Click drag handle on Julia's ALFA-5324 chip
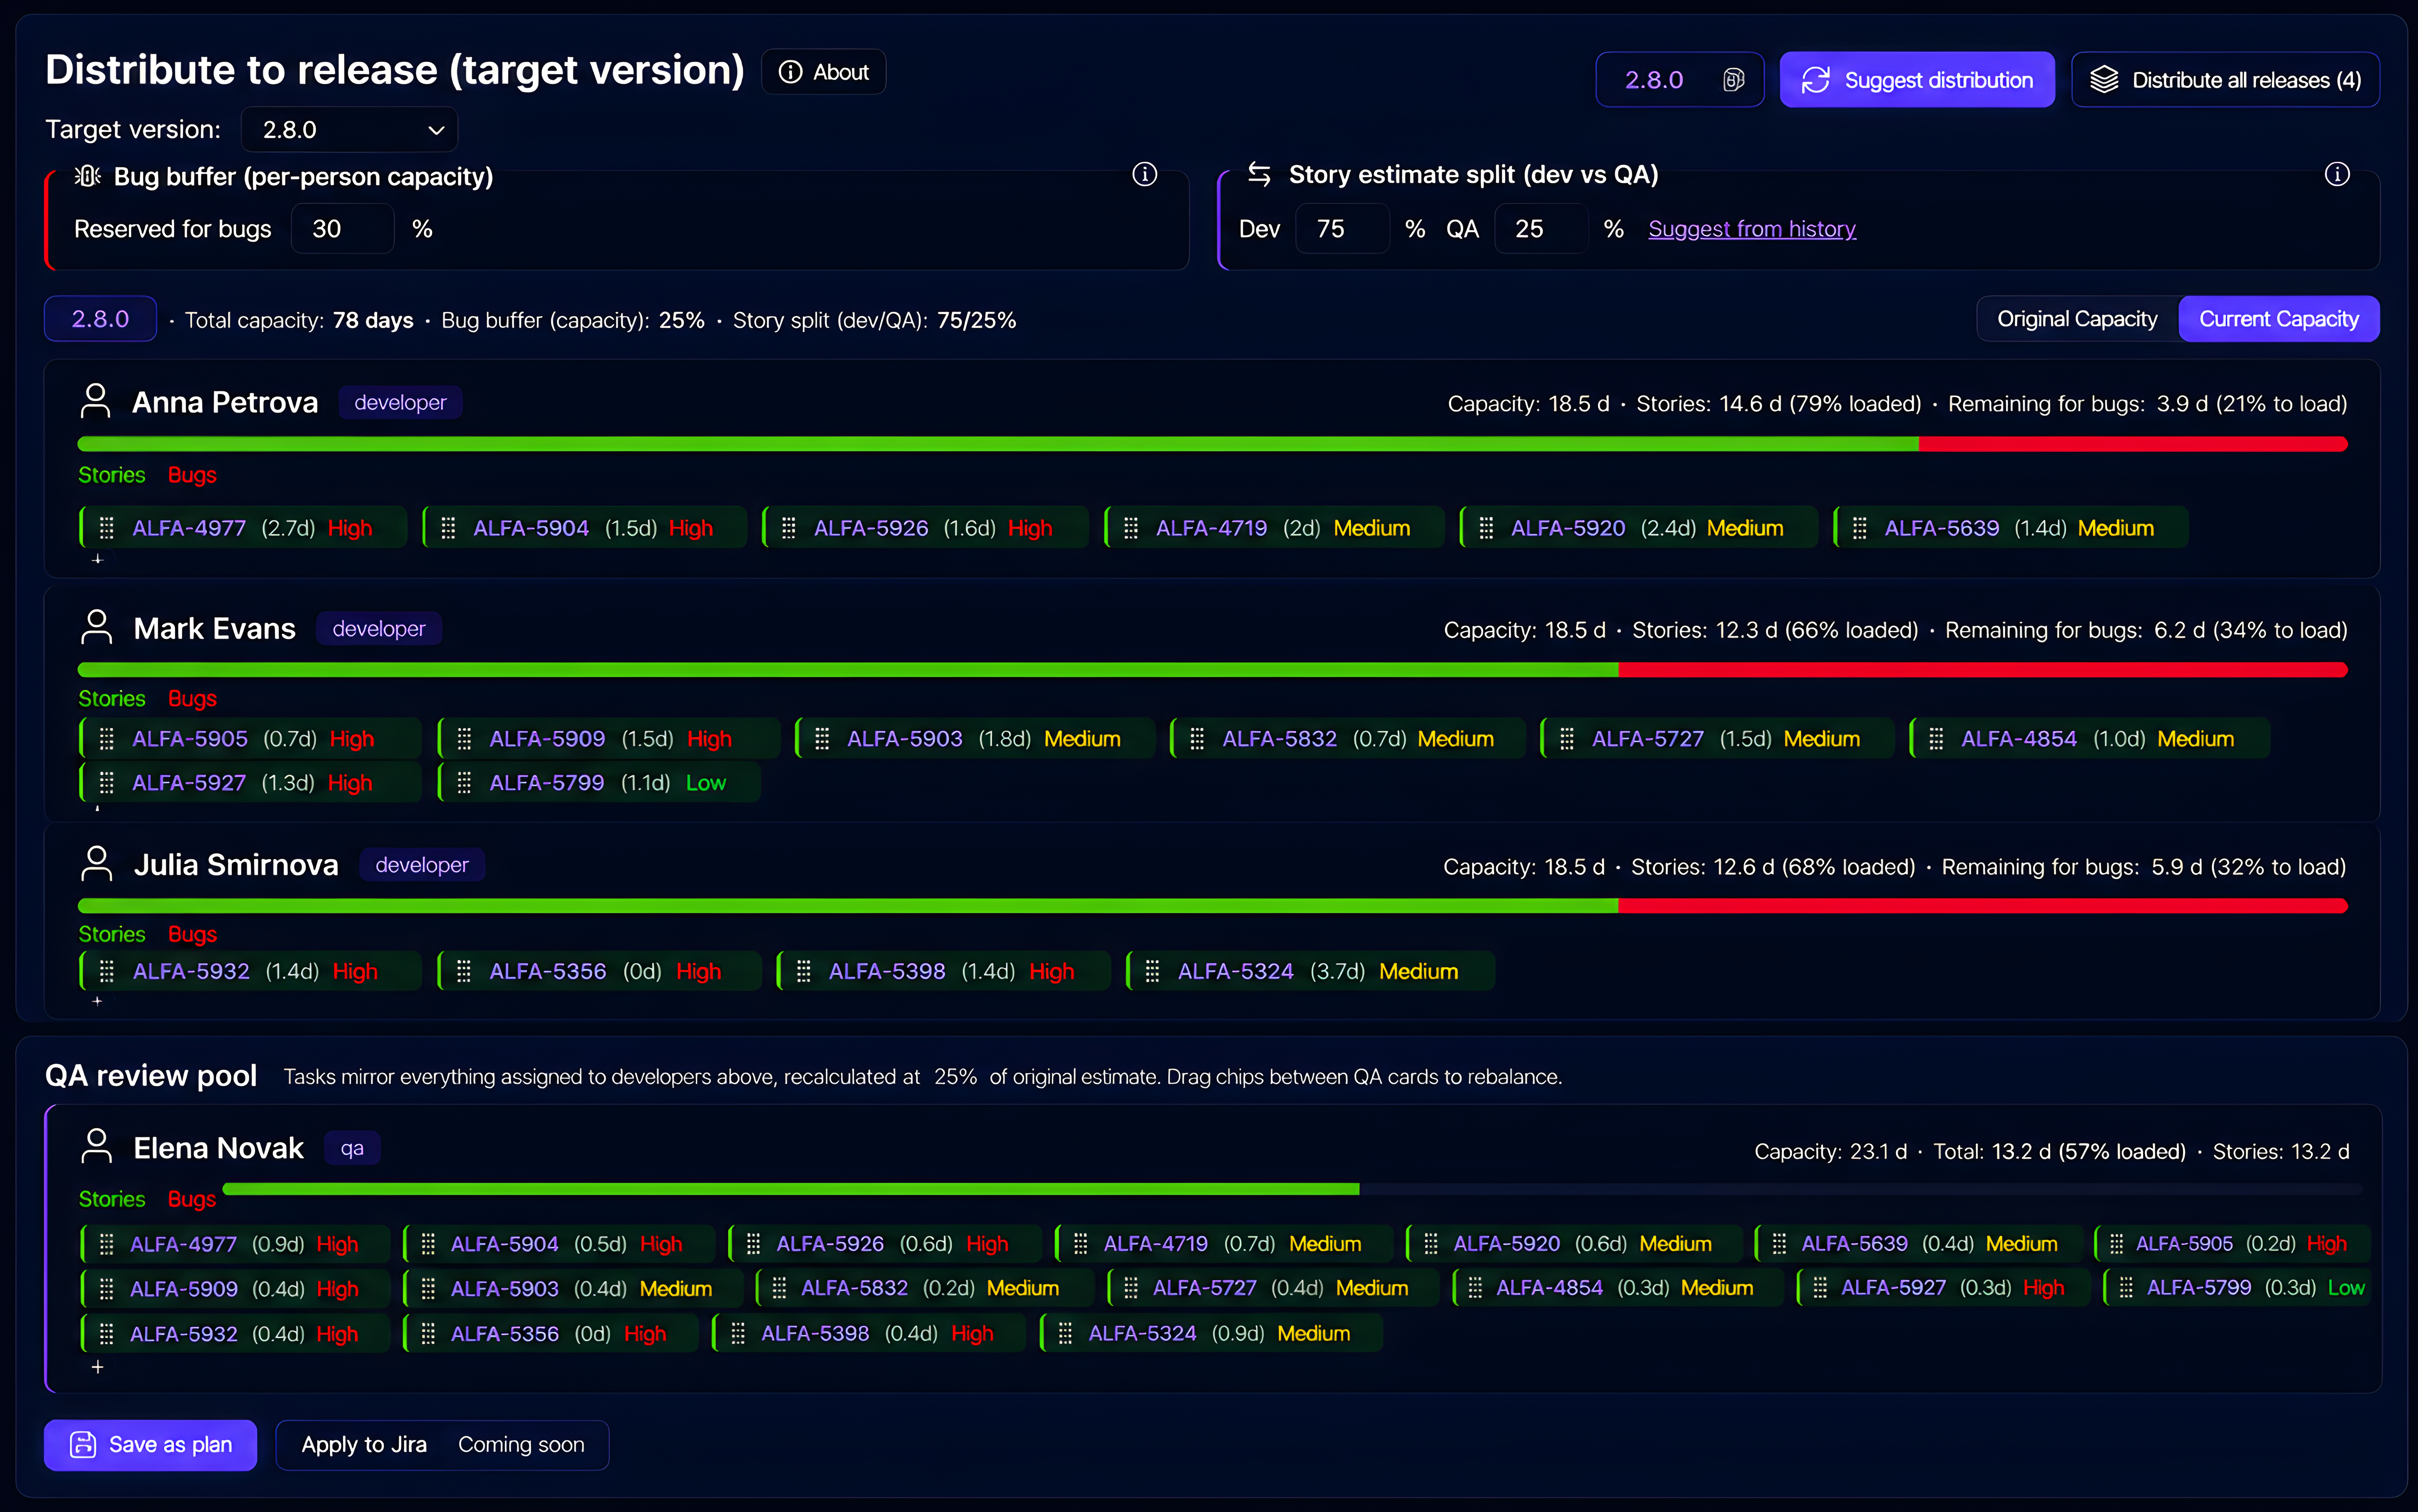The height and width of the screenshot is (1512, 2418). point(1152,971)
